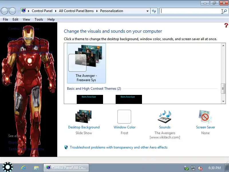Expand breadcrumb arrow after Control Panel
Viewport: 229px width, 172px height.
click(56, 11)
